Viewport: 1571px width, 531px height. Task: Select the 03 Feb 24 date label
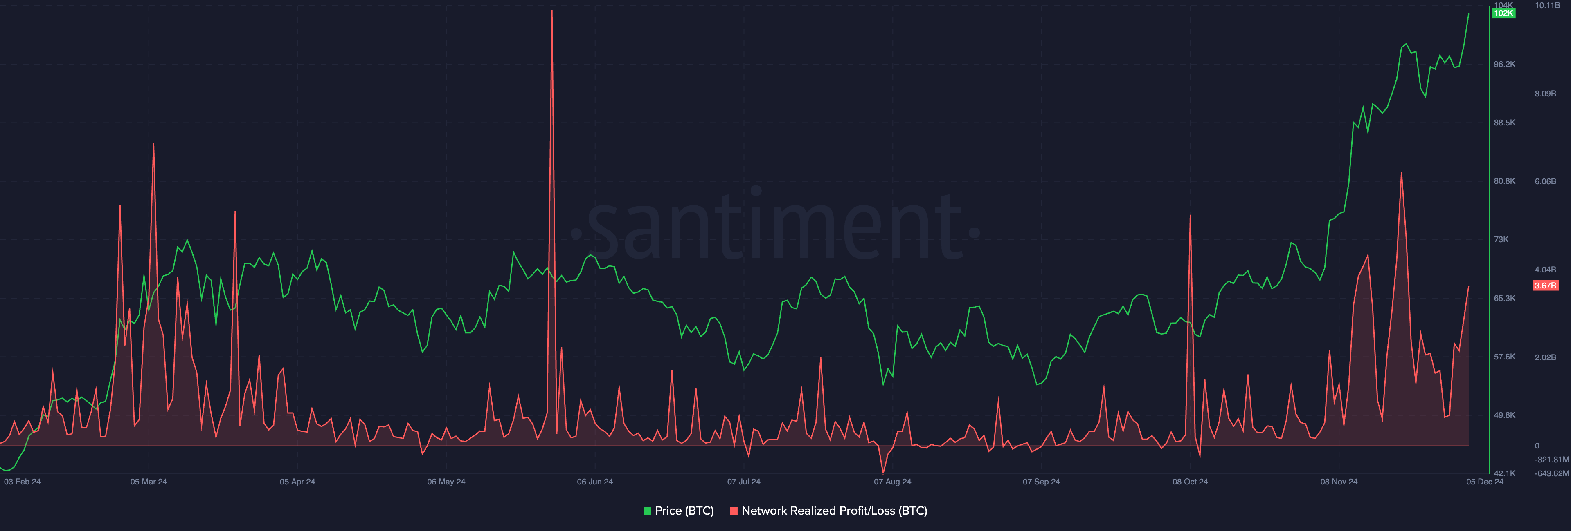tap(23, 482)
